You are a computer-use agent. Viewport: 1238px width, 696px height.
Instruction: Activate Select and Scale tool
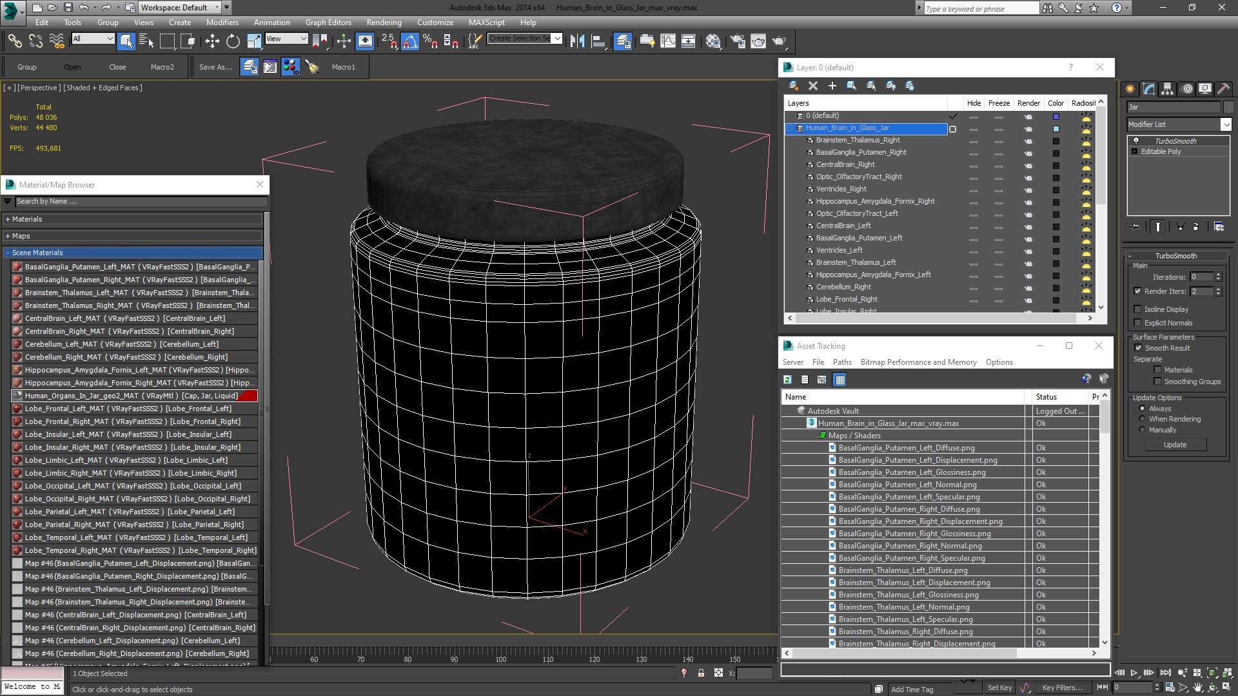pos(253,41)
